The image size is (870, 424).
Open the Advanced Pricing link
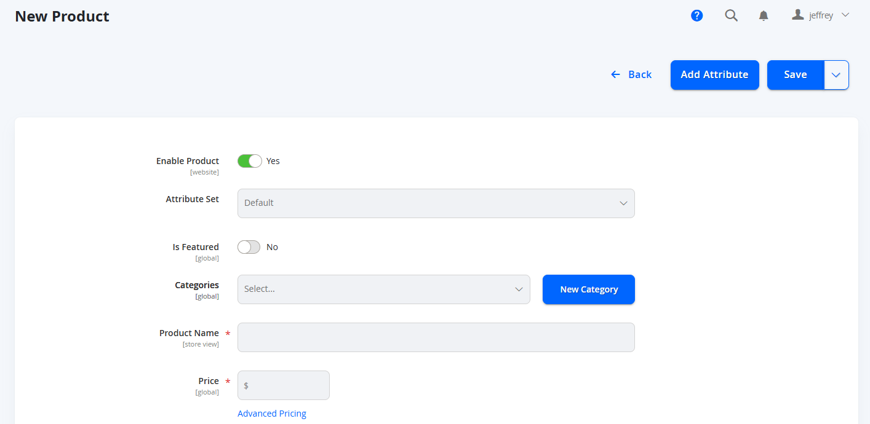(272, 414)
